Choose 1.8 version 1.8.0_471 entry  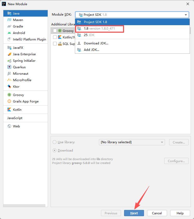(132, 29)
